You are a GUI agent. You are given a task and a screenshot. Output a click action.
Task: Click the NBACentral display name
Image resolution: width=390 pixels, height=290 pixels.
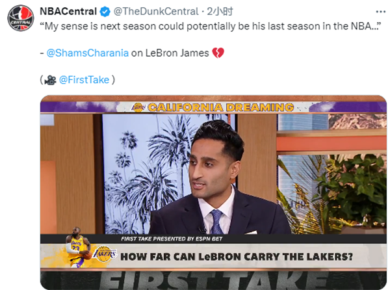[x=68, y=12]
